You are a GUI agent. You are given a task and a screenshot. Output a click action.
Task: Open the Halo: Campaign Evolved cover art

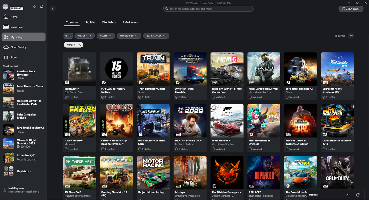click(264, 69)
